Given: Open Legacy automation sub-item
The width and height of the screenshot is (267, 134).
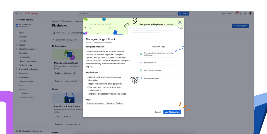Looking at the screenshot, I should [28, 61].
